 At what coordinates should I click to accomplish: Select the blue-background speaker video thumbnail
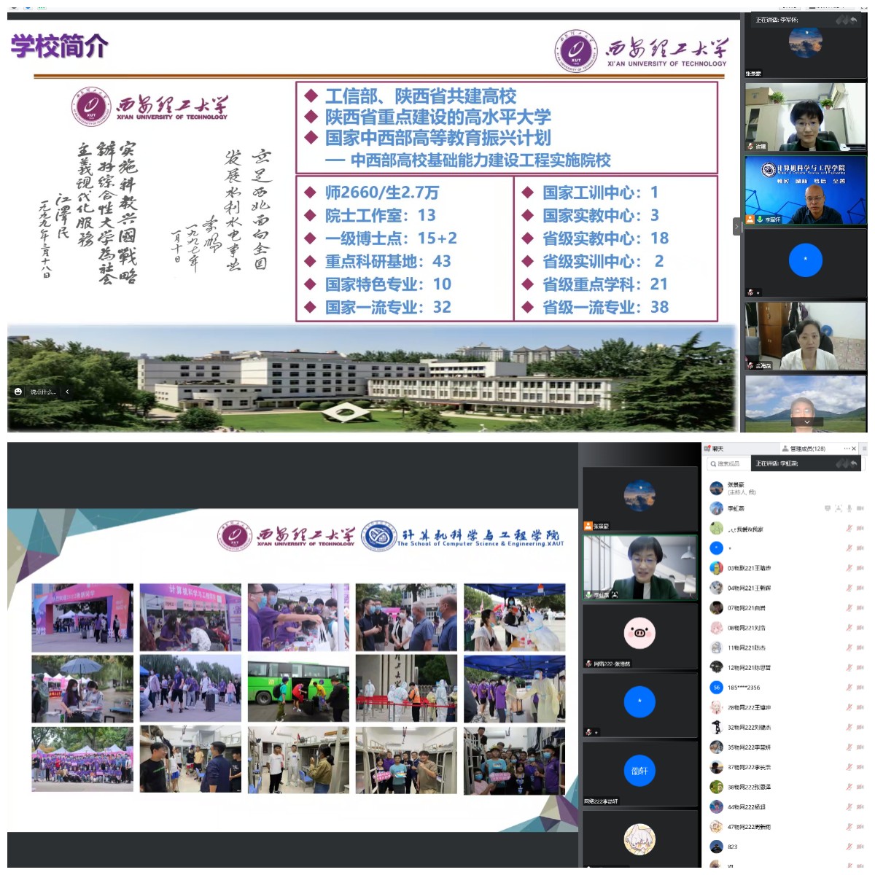tap(805, 190)
